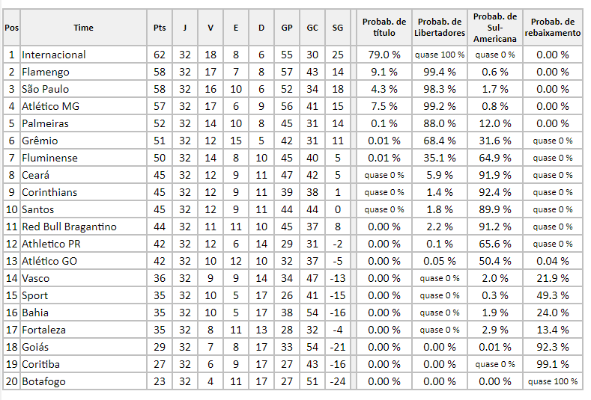Select Atlético MG in the table
The height and width of the screenshot is (400, 591).
coord(50,106)
